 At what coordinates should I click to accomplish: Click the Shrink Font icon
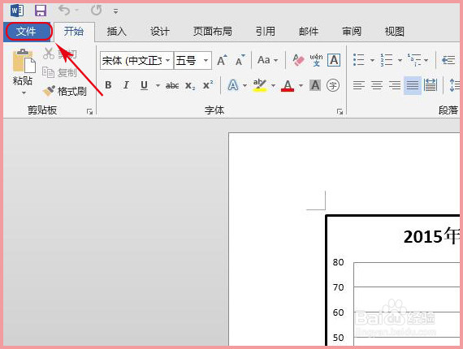240,61
